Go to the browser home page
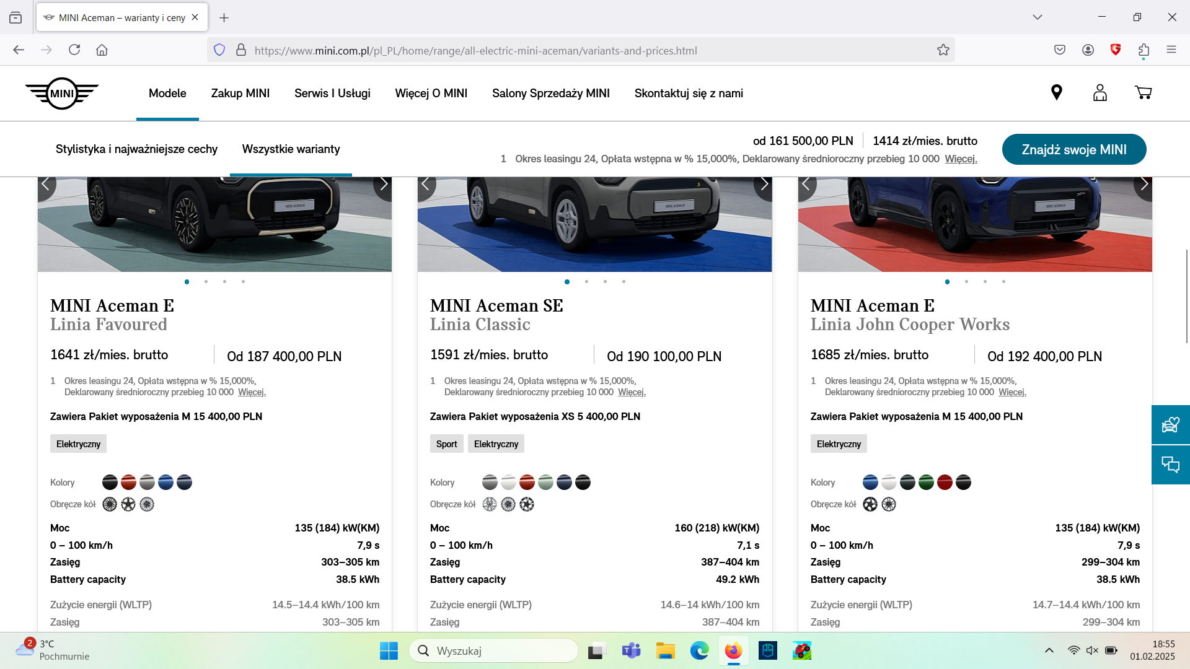Screen dimensions: 1190x669 pos(102,50)
